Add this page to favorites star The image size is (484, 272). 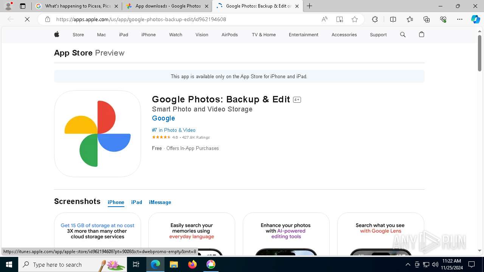(355, 19)
